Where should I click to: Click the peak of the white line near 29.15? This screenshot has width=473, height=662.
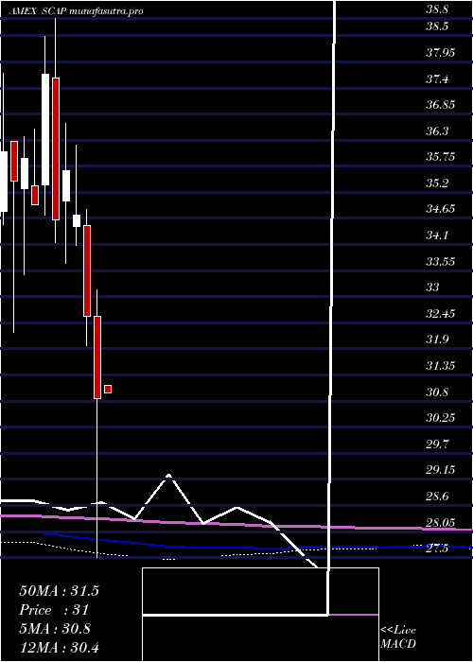click(x=169, y=475)
